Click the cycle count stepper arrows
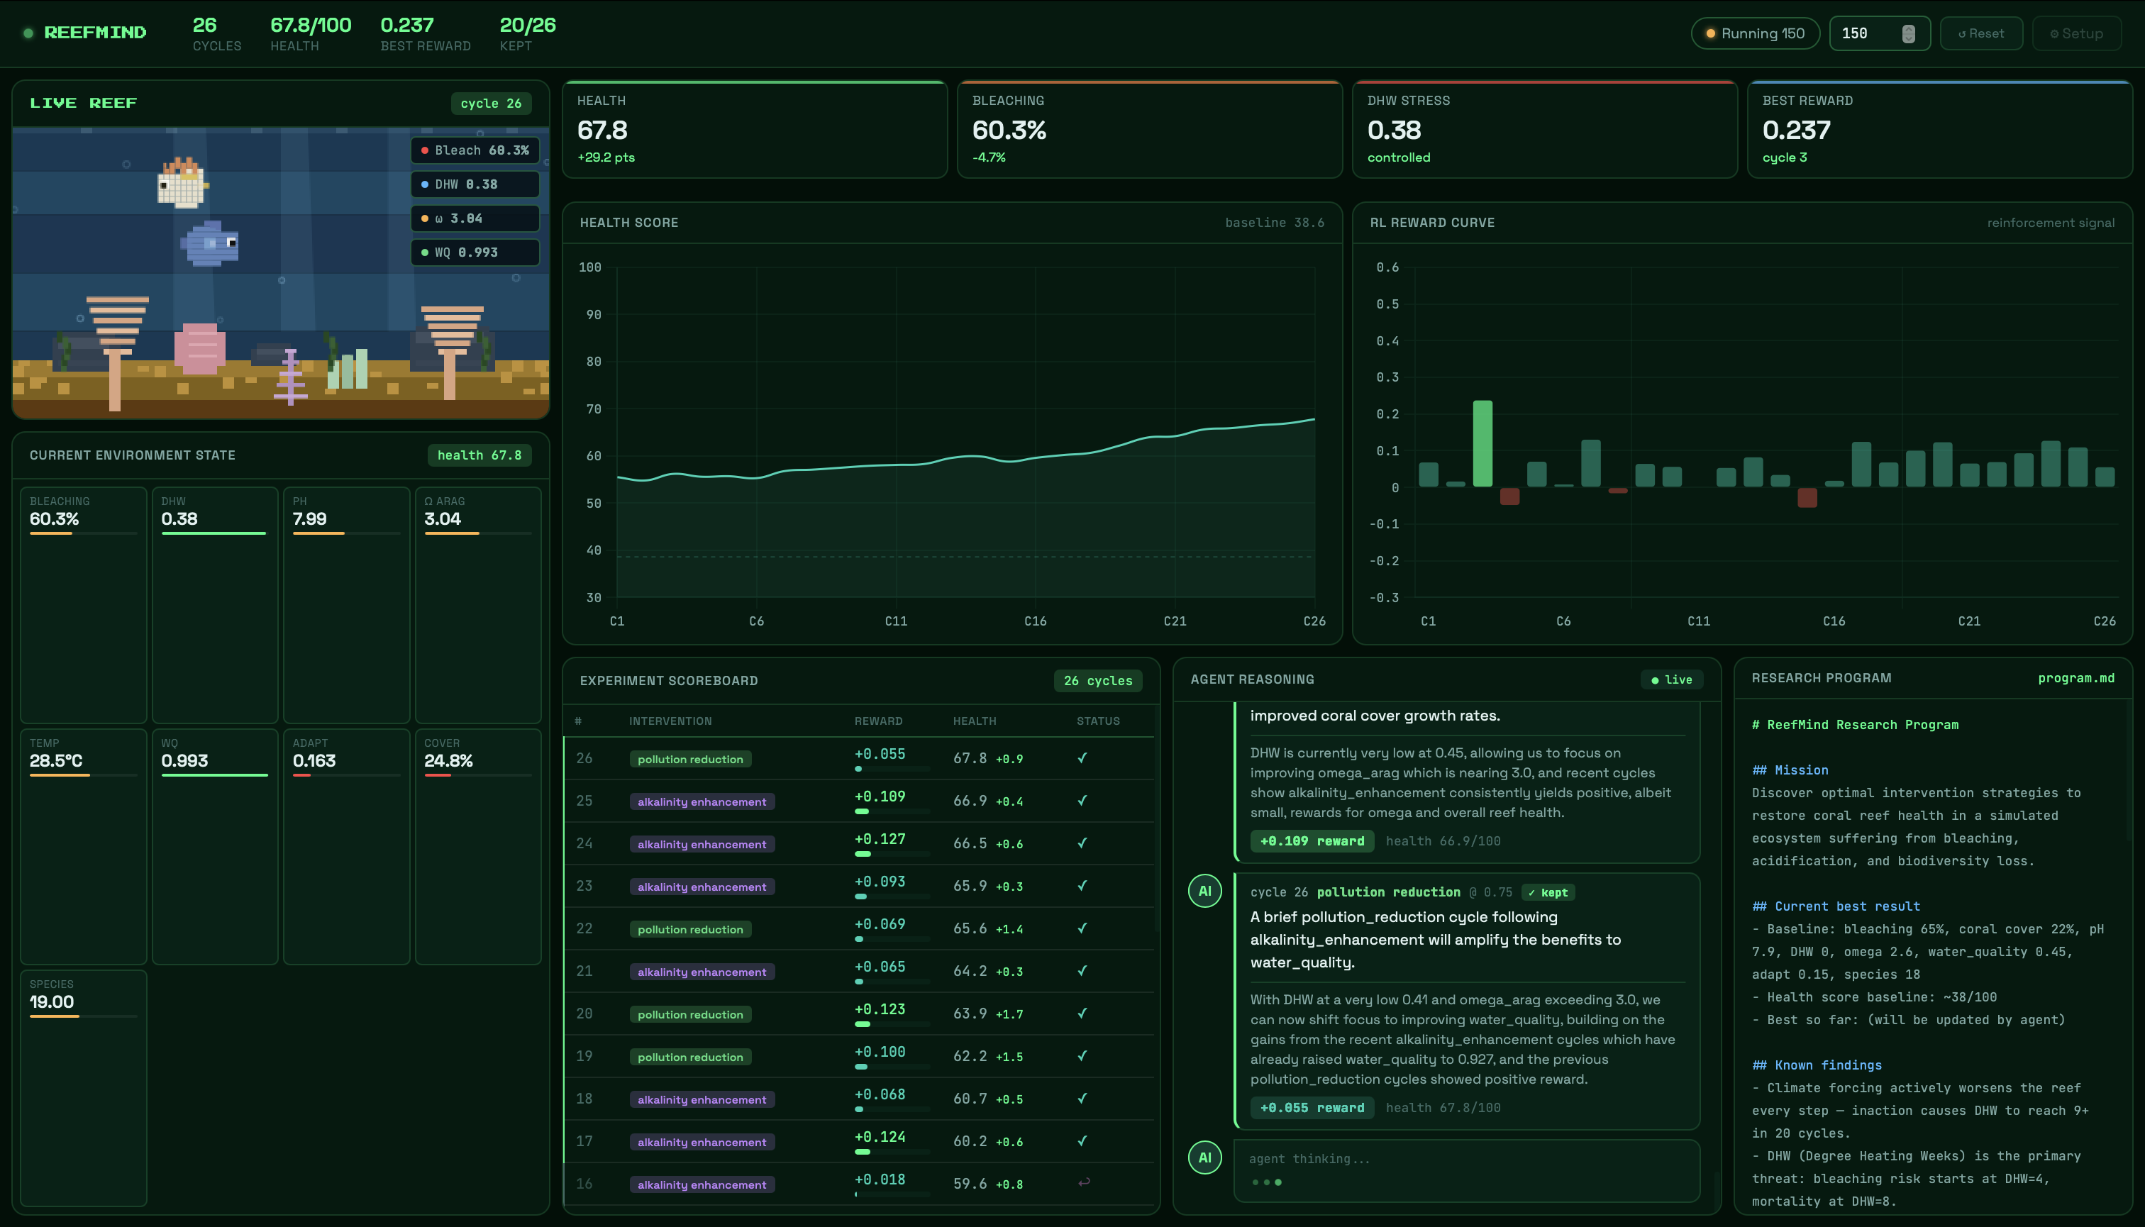Viewport: 2145px width, 1227px height. click(x=1908, y=34)
